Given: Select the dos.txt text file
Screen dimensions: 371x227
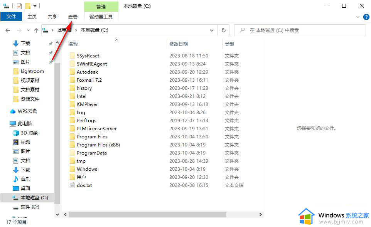Looking at the screenshot, I should tap(84, 185).
